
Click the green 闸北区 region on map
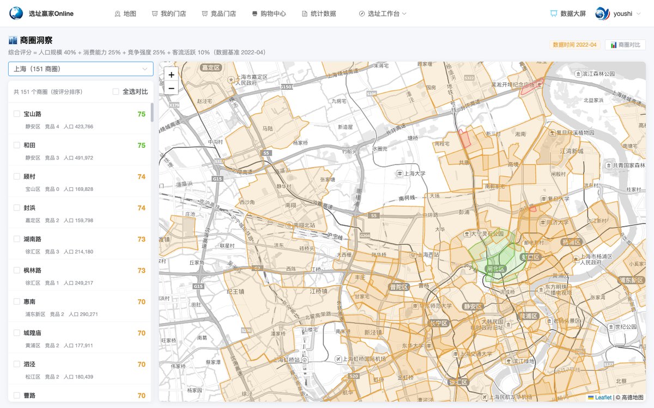point(496,269)
